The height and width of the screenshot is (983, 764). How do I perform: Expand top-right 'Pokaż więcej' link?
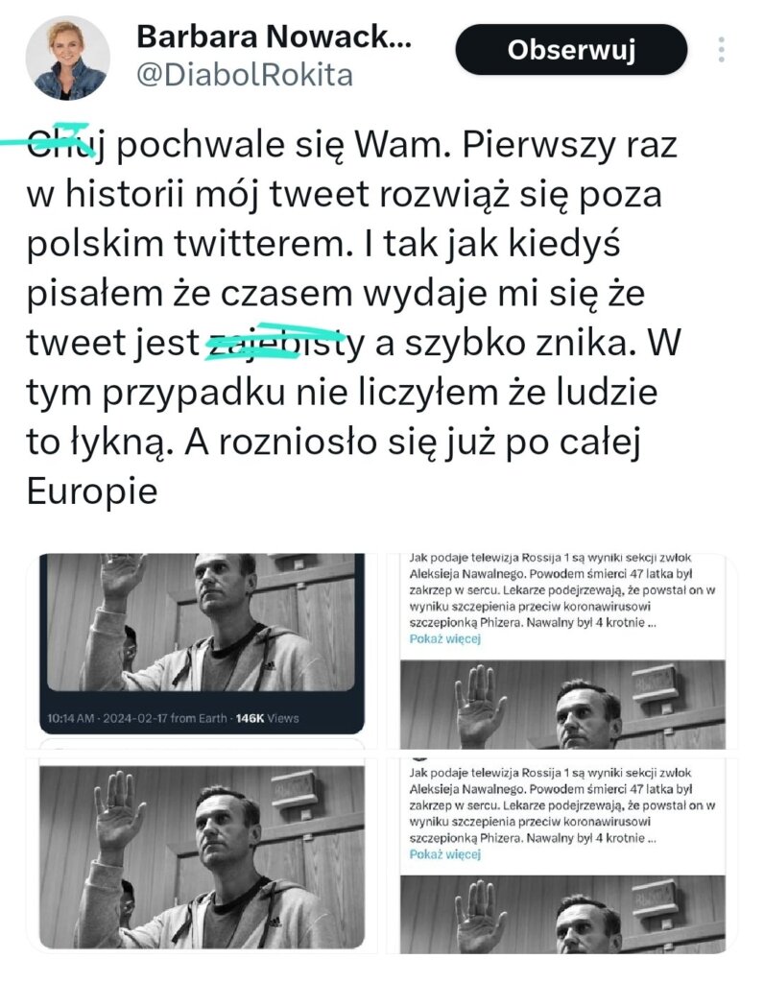point(445,638)
